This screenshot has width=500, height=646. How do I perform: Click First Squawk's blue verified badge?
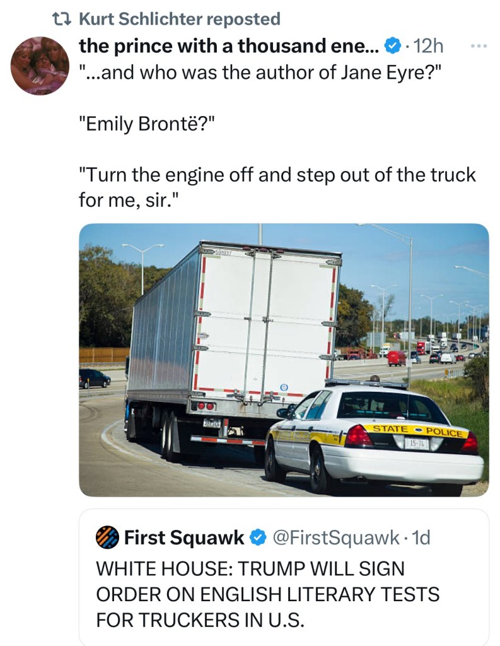point(257,537)
